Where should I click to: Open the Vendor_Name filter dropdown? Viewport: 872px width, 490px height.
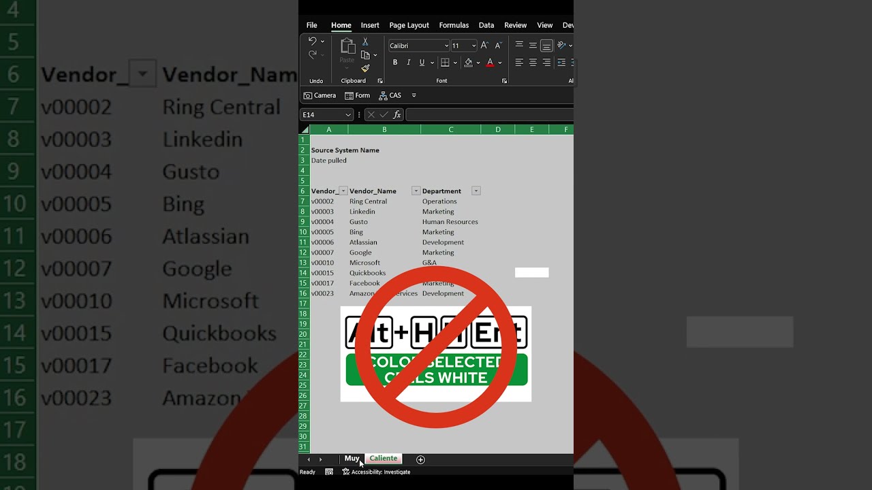(x=416, y=191)
